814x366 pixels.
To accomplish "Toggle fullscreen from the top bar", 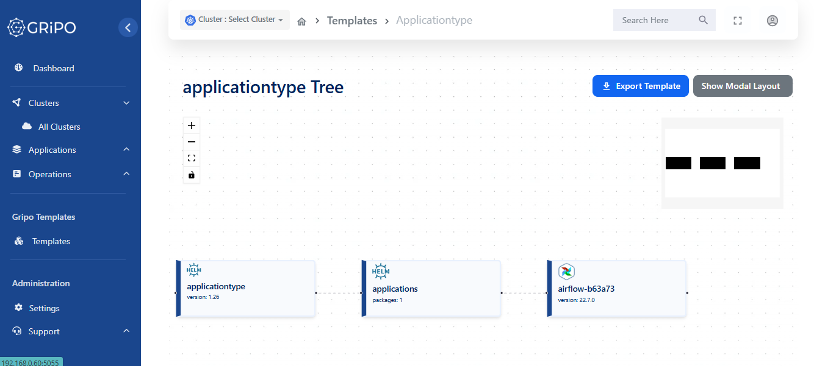I will pyautogui.click(x=738, y=21).
